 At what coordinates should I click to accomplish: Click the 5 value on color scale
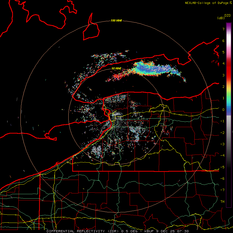tap(223, 52)
